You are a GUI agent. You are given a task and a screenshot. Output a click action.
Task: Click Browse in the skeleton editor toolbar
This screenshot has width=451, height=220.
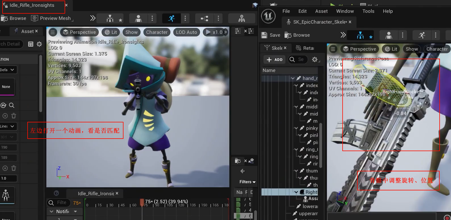[x=297, y=35]
